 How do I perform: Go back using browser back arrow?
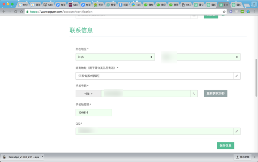pos(4,12)
